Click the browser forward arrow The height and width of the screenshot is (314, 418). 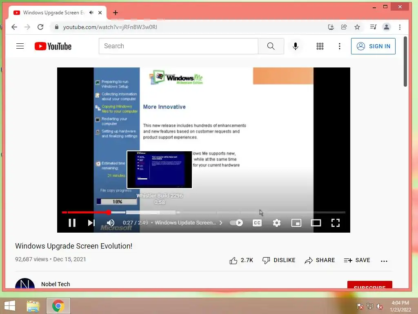click(27, 27)
